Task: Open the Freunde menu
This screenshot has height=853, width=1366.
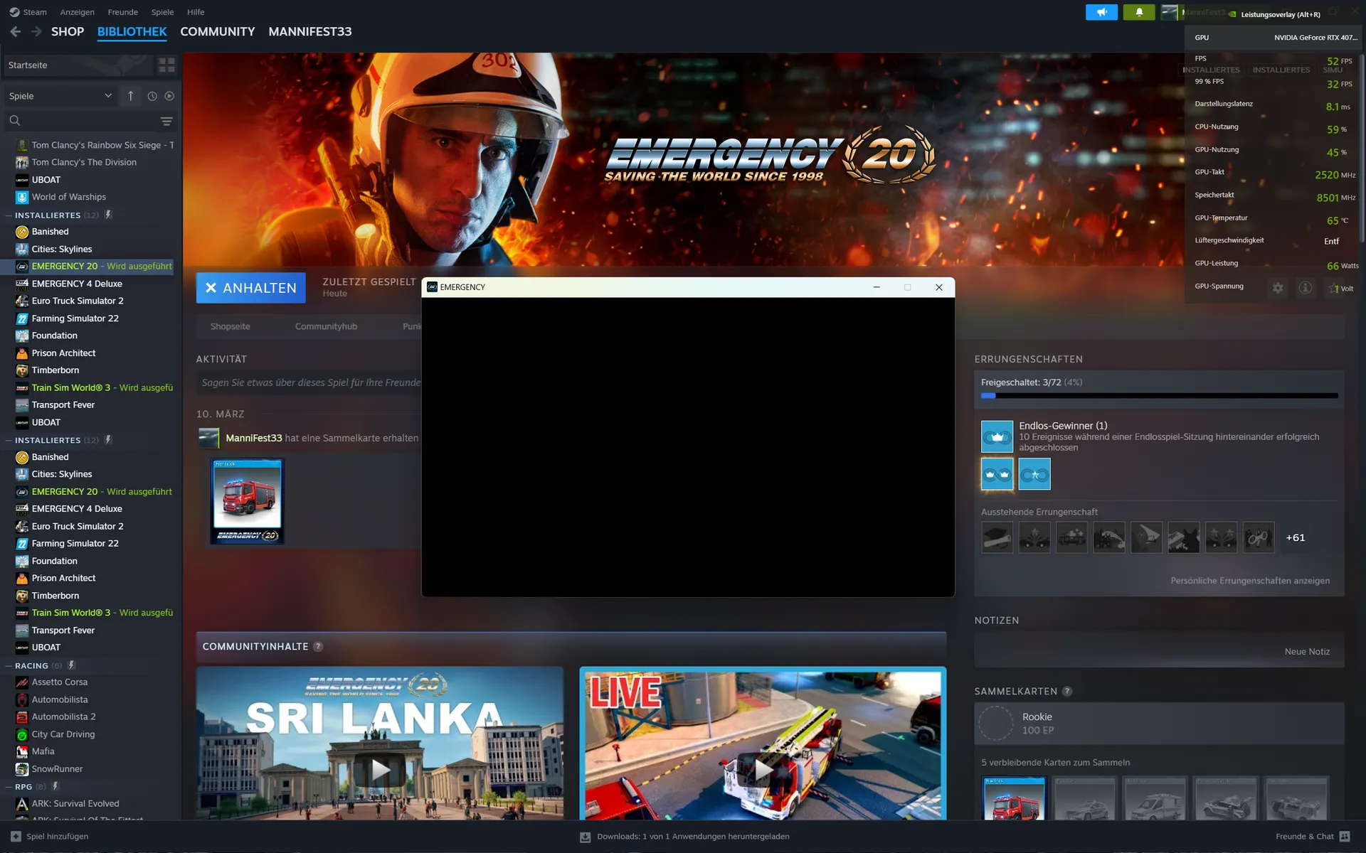Action: (122, 12)
